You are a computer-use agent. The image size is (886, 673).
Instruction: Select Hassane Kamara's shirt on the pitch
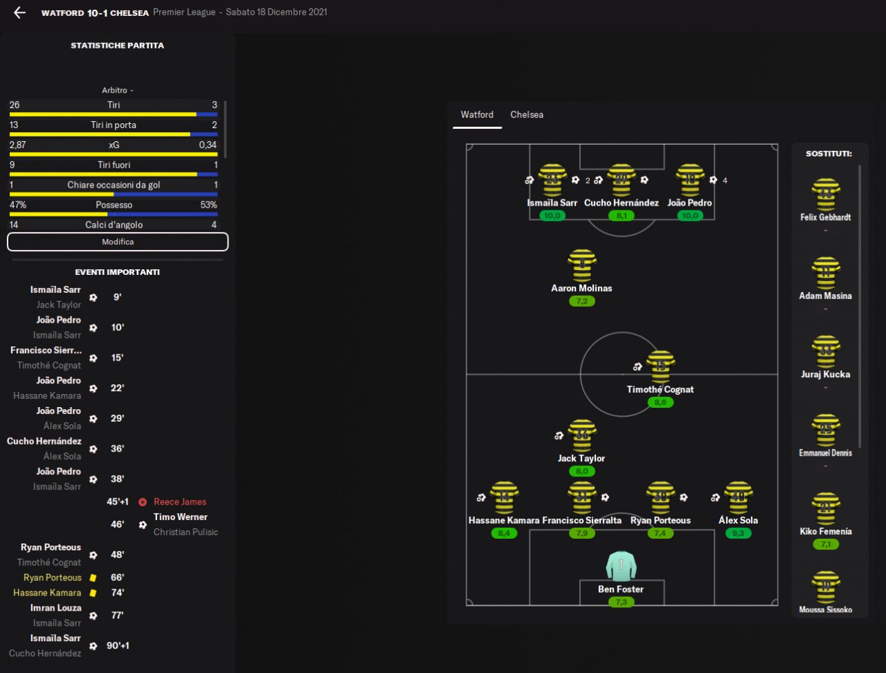tap(504, 498)
